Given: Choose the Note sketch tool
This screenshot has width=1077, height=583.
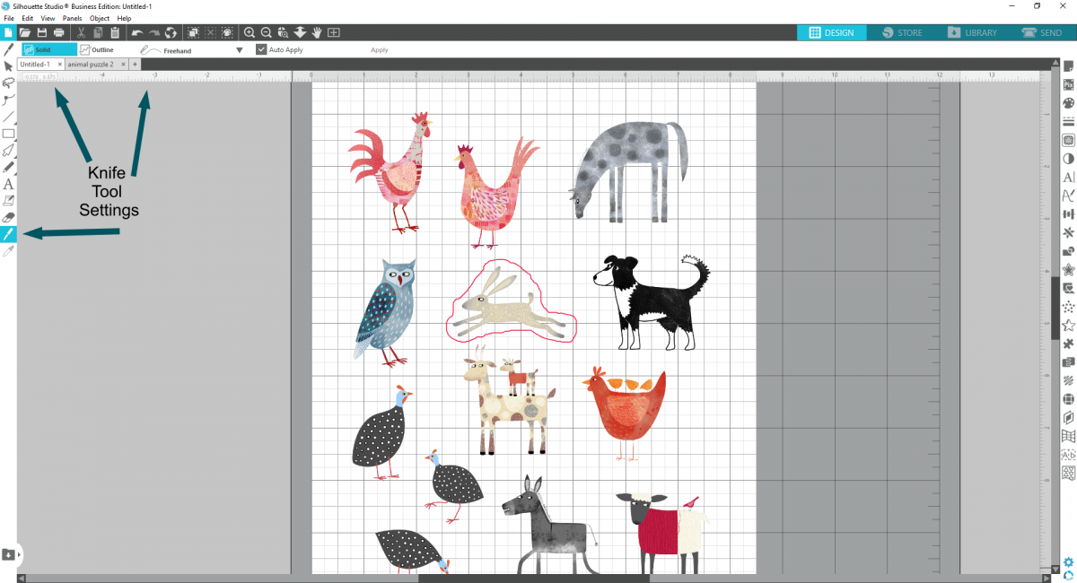Looking at the screenshot, I should (x=8, y=200).
